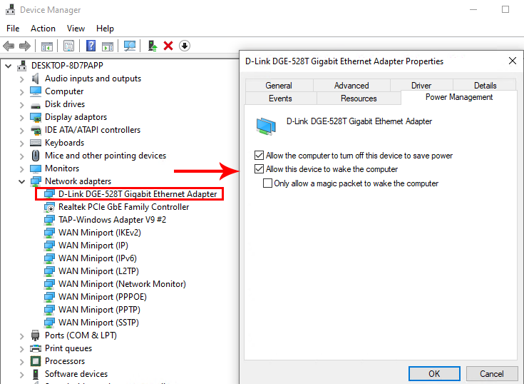Click the IDE ATA/ATAPI controllers icon
Viewport: 524px width, 384px height.
[x=36, y=130]
